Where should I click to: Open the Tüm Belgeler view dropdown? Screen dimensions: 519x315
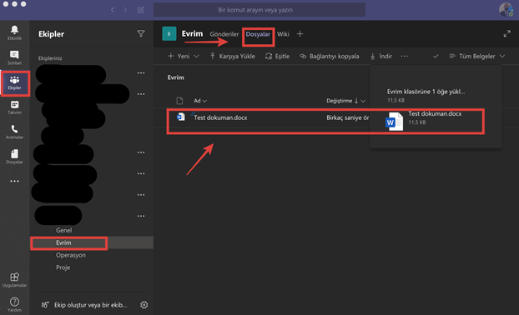pos(477,56)
